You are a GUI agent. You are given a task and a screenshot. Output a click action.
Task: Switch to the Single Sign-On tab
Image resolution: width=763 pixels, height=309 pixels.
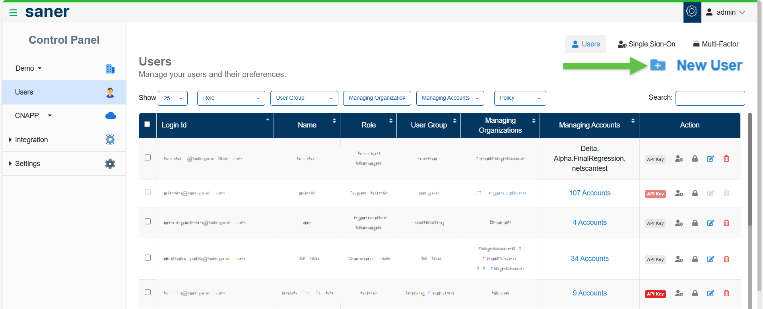click(646, 44)
